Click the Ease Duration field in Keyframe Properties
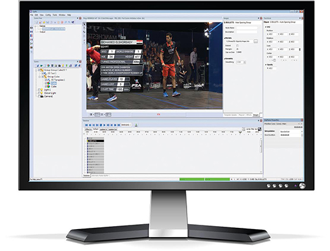The height and width of the screenshot is (251, 330). 290,135
